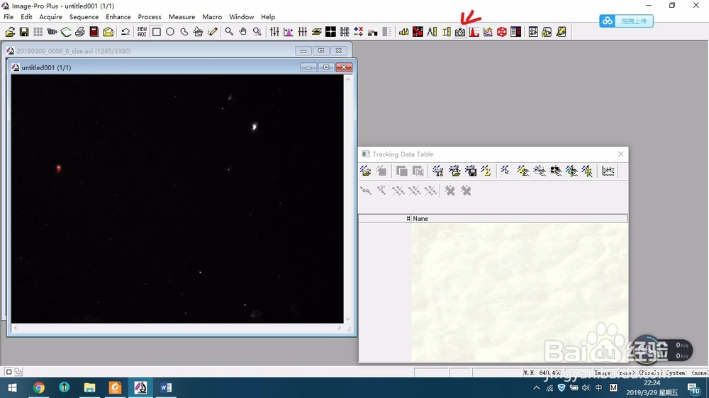
Task: Open the Enhance menu
Action: point(118,17)
